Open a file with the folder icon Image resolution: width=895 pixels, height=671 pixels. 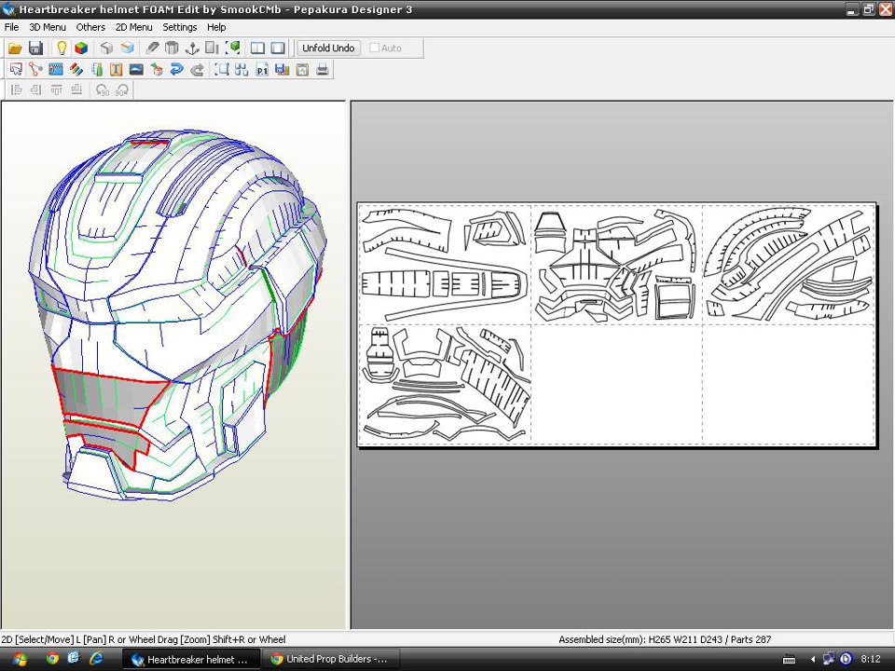(16, 48)
